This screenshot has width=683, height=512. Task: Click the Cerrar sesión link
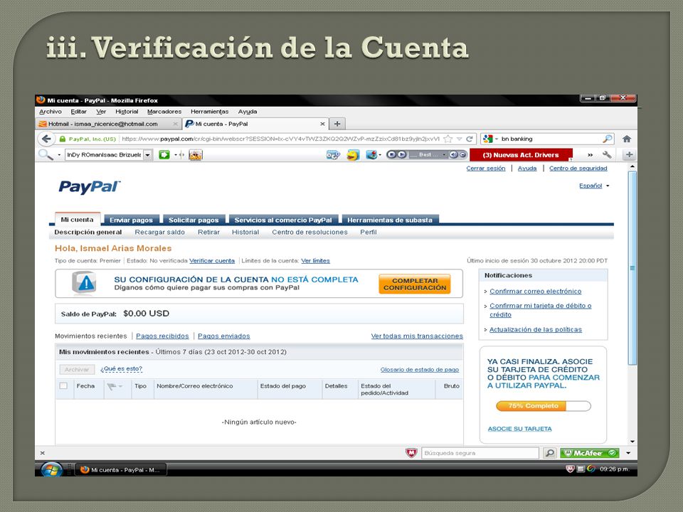(x=486, y=168)
